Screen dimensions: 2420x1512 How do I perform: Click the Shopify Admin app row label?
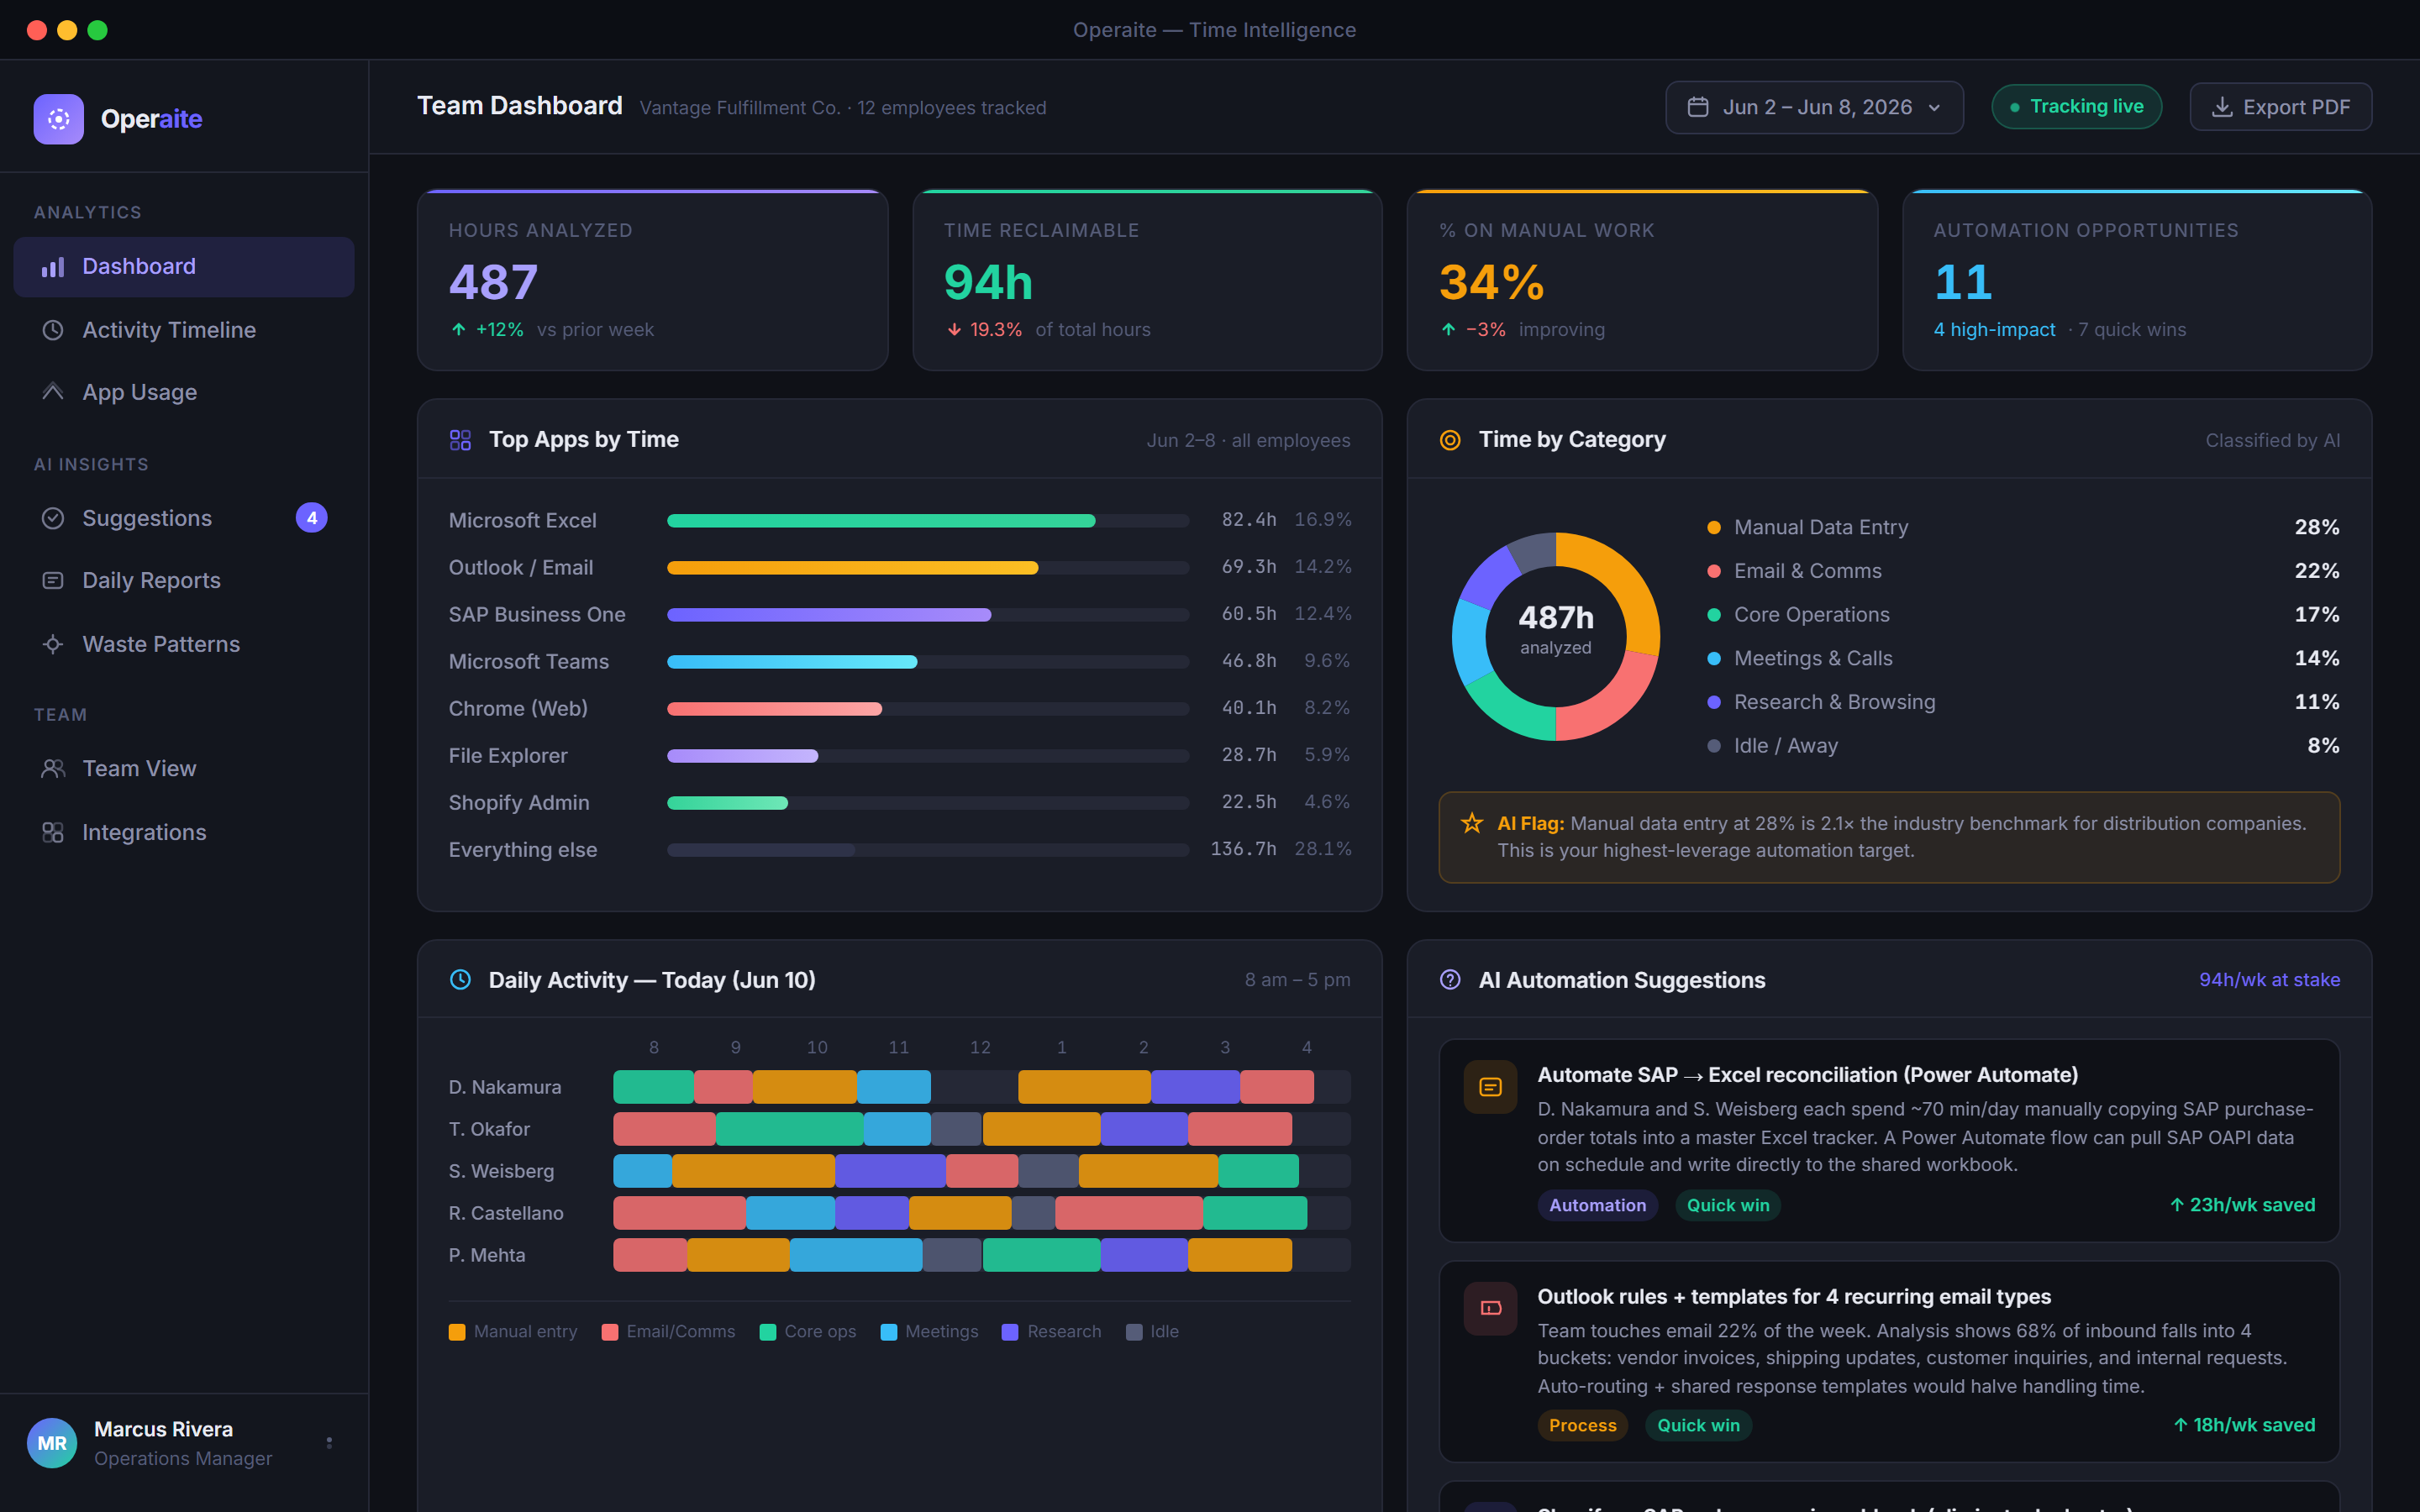click(x=519, y=803)
